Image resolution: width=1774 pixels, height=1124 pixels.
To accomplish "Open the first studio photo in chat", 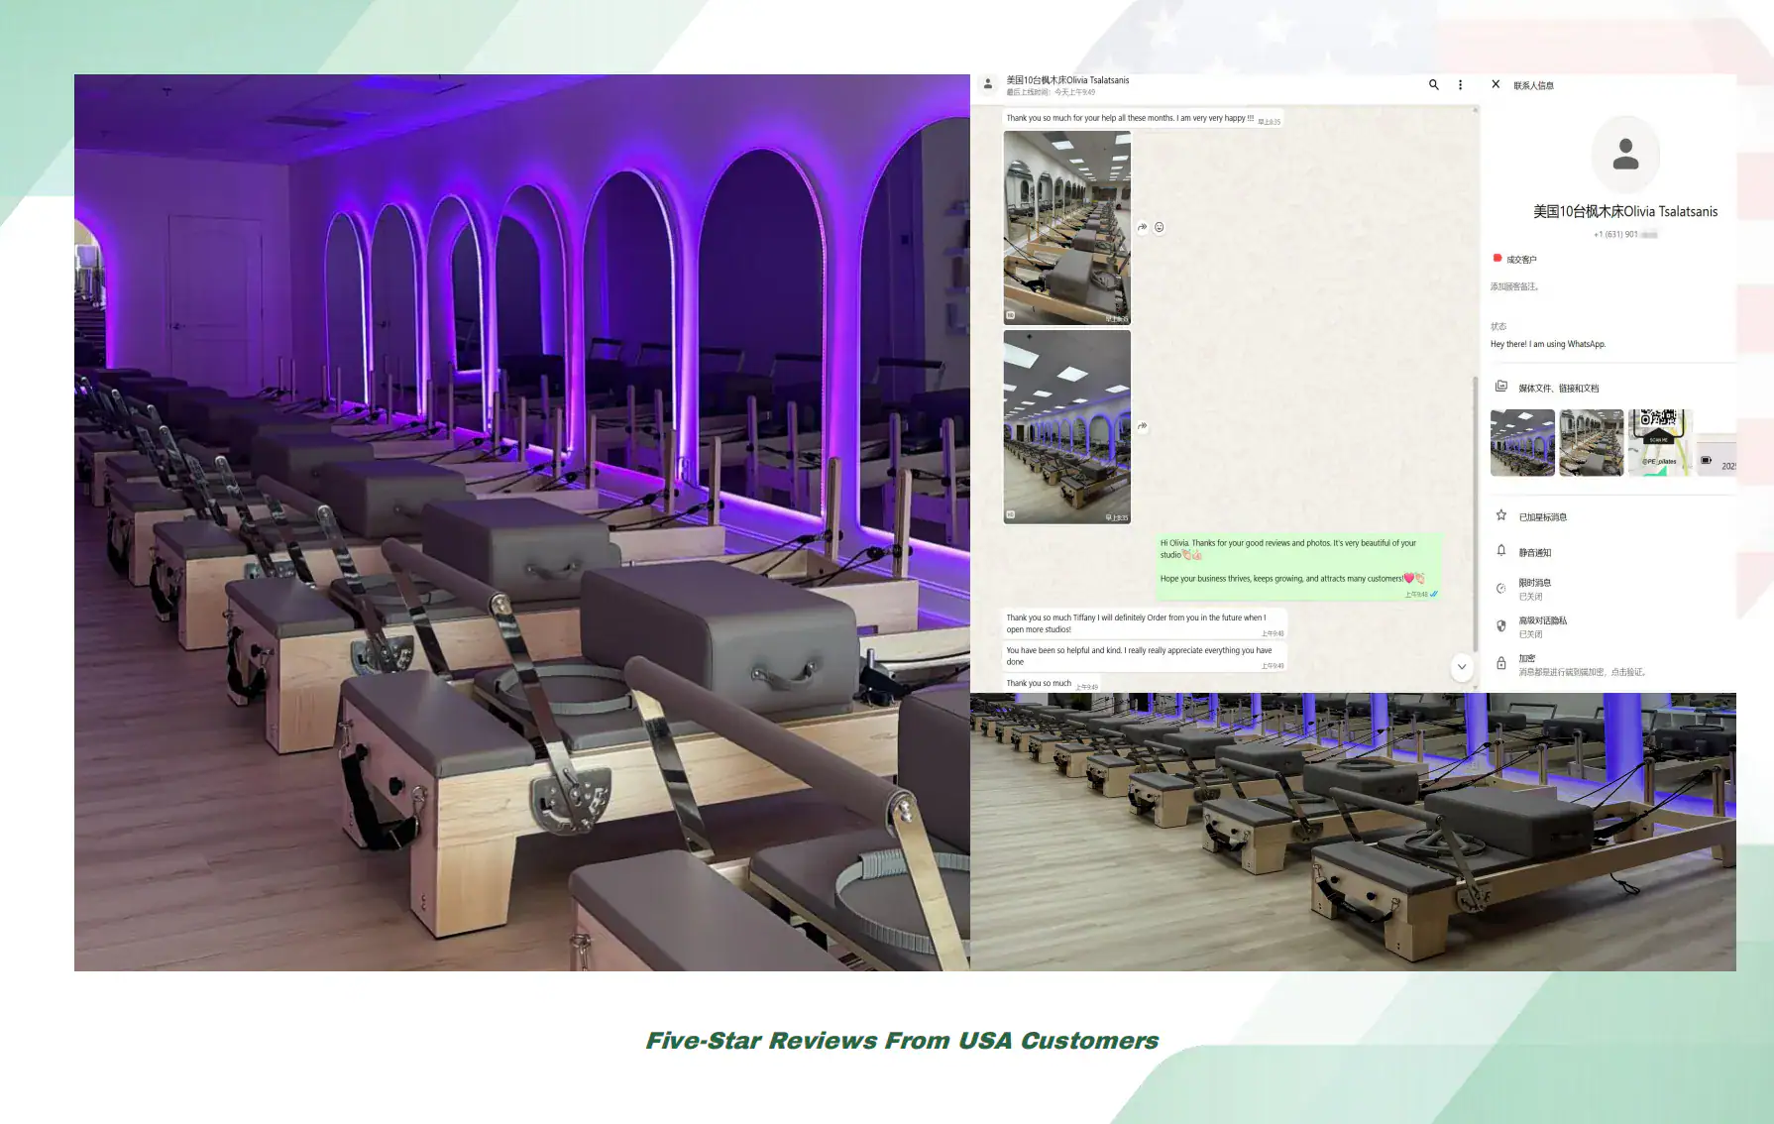I will point(1067,228).
